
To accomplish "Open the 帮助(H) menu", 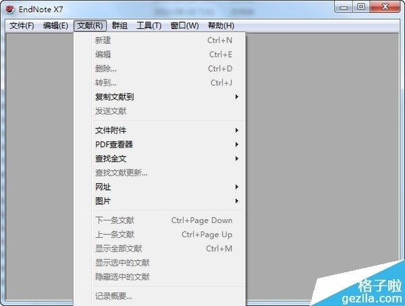I will 221,26.
